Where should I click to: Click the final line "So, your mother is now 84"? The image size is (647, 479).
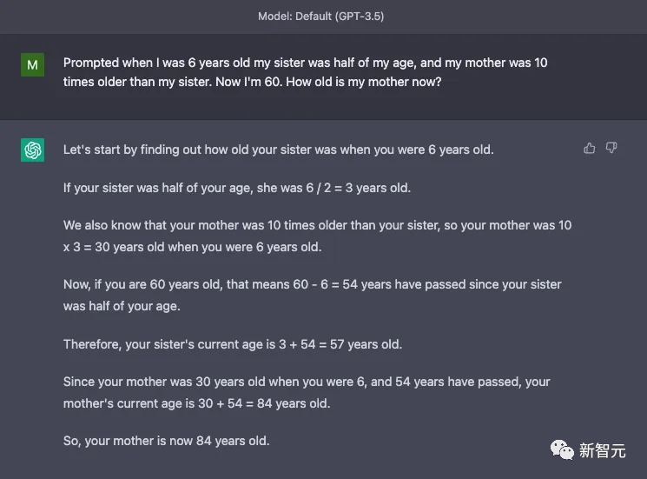tap(166, 441)
